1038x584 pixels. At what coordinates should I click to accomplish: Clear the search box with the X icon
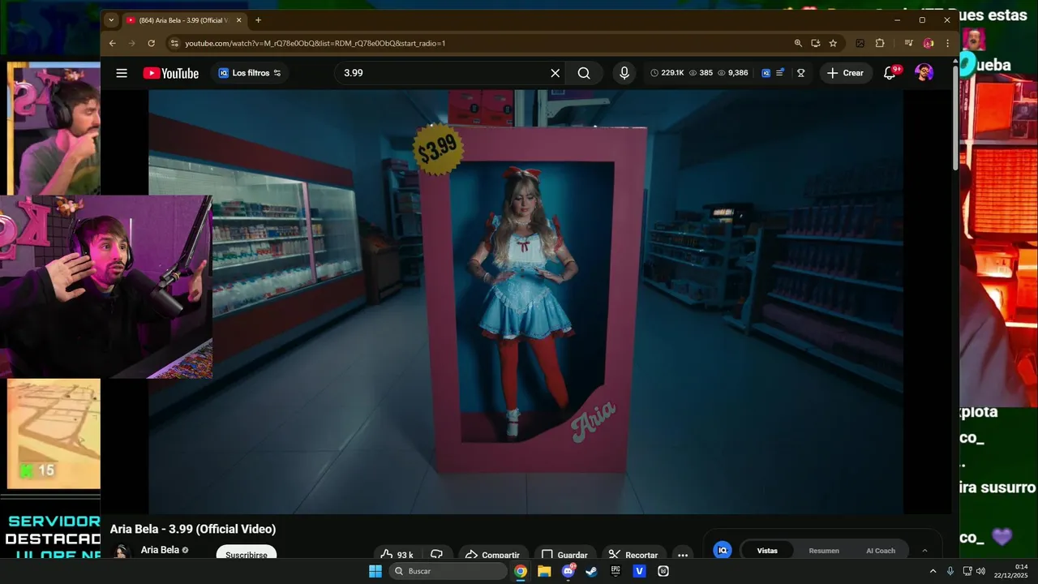tap(555, 73)
